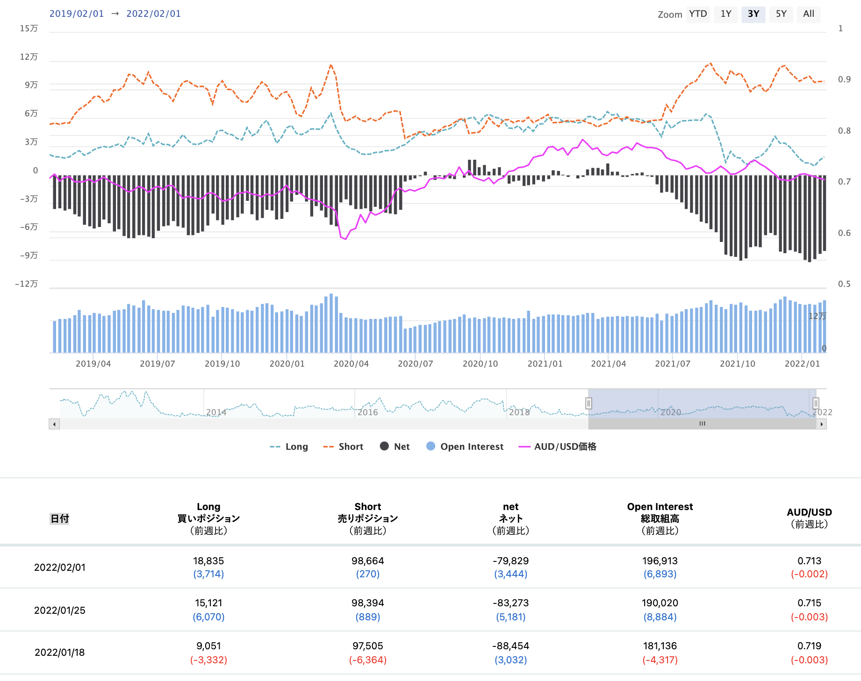Click the navigator left range handle
Viewport: 861px width, 681px height.
tap(588, 403)
